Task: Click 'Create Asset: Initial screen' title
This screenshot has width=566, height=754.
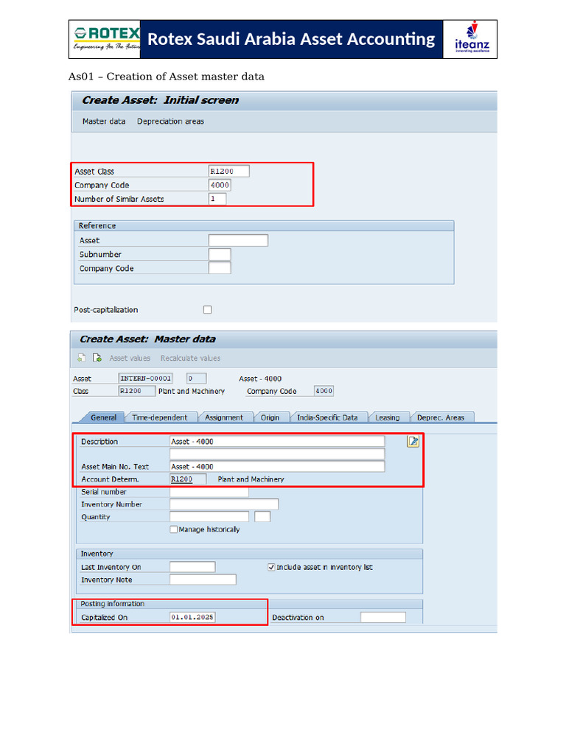Action: tap(160, 100)
